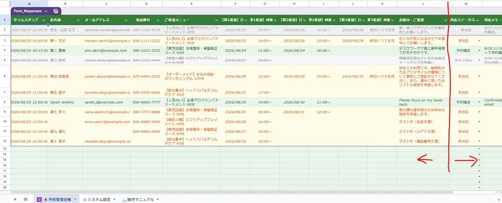Click cell Please focus on my lower back
Image resolution: width=502 pixels, height=203 pixels.
click(423, 102)
